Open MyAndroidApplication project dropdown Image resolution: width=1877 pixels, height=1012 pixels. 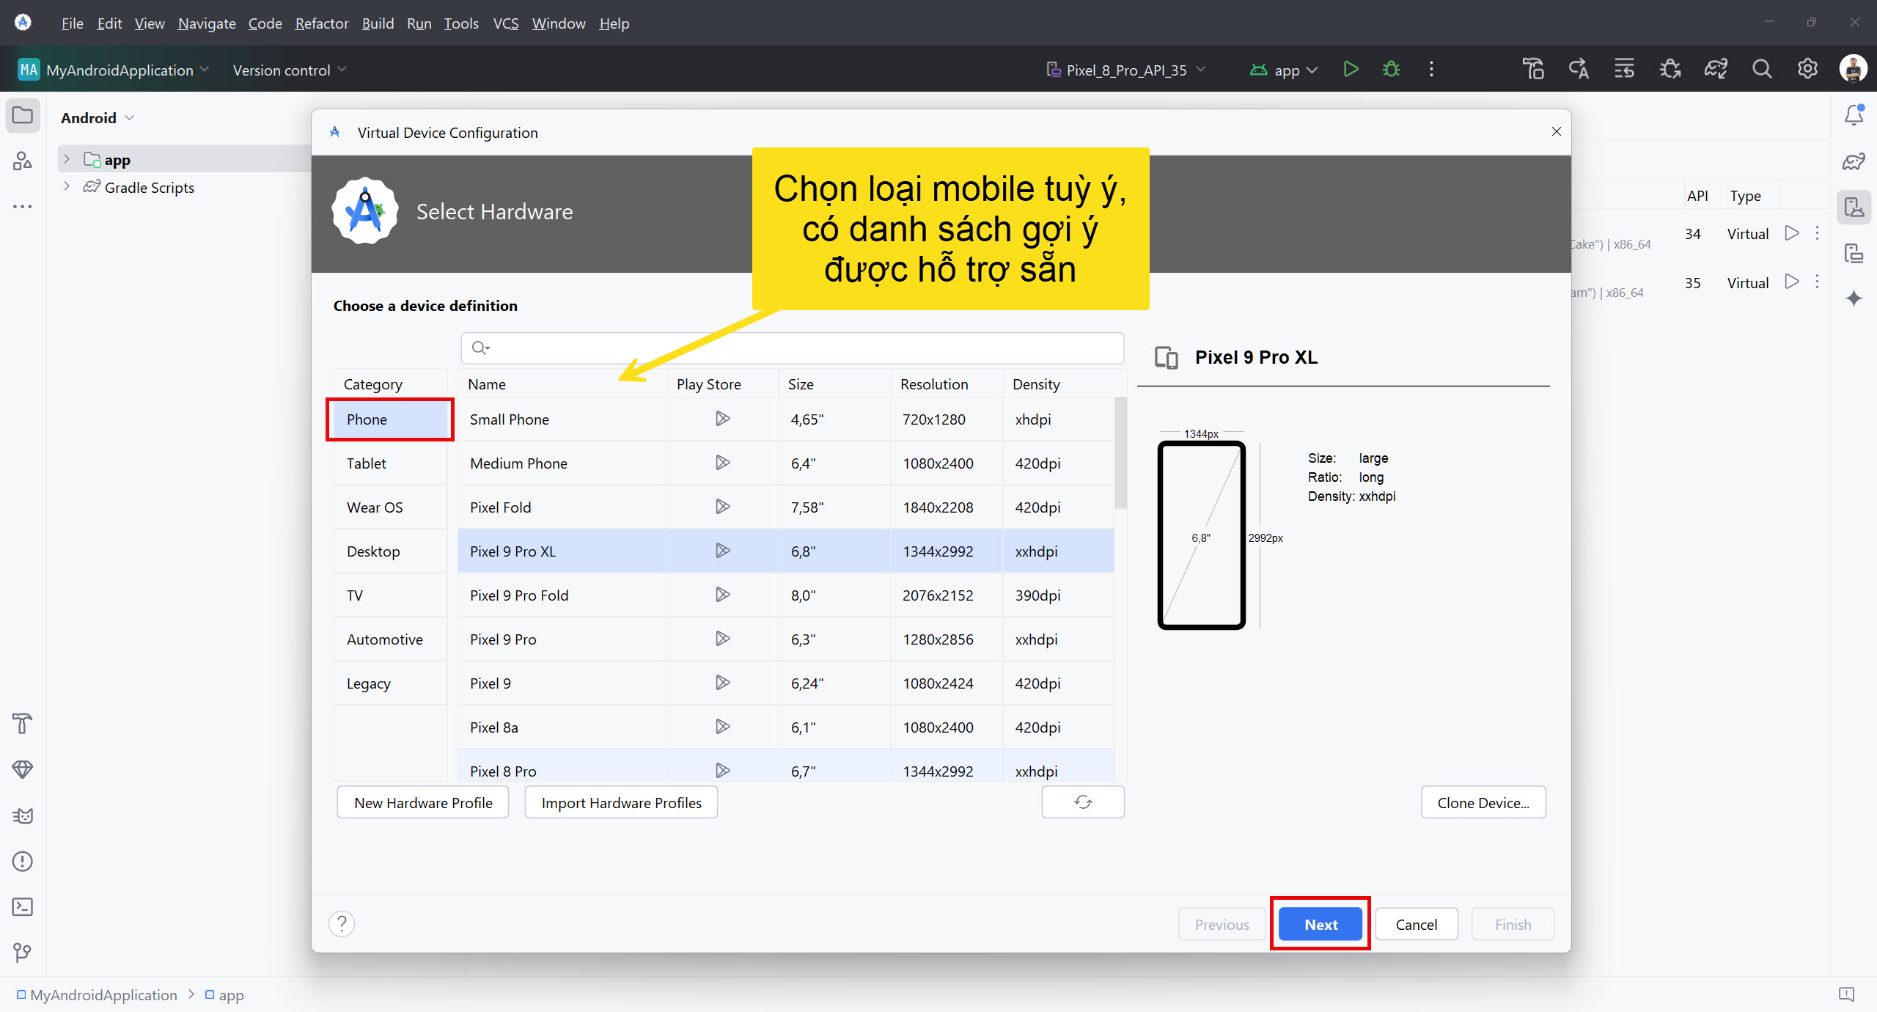click(114, 70)
